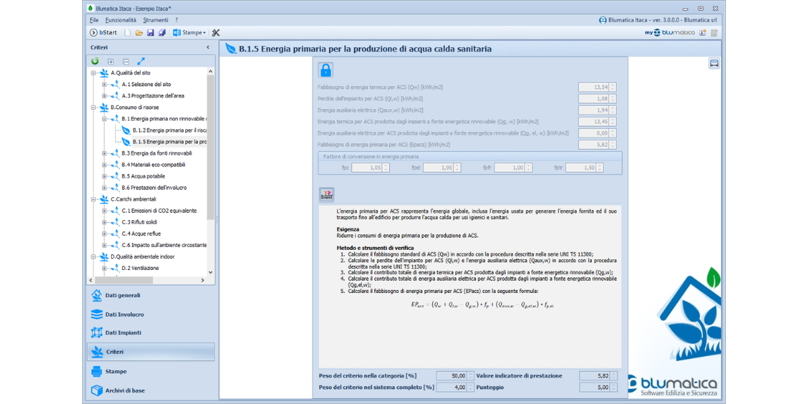Click the width-fit icon at top right of content
Screen dimensions: 808x404
click(714, 63)
